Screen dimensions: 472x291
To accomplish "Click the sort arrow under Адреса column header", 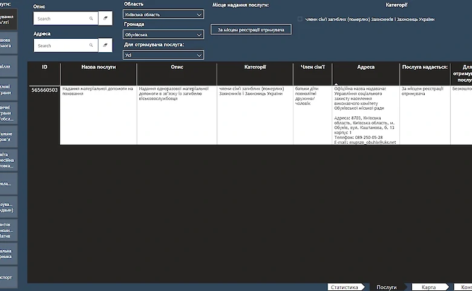I will (336, 84).
